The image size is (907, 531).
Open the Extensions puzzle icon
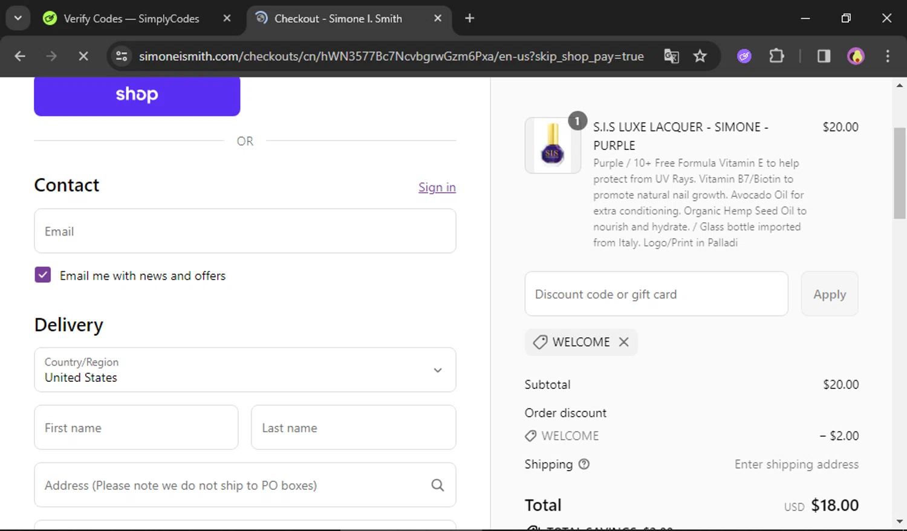point(776,56)
